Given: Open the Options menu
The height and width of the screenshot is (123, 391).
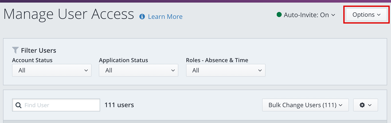Looking at the screenshot, I should (366, 15).
